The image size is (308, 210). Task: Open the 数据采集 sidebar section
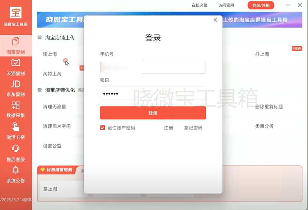[16, 109]
